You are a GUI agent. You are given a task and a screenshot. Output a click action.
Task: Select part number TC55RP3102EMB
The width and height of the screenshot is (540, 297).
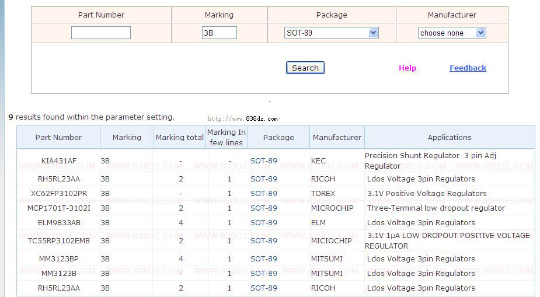pyautogui.click(x=59, y=240)
